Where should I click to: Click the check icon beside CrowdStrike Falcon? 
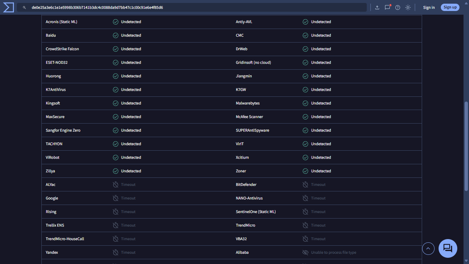pyautogui.click(x=115, y=49)
